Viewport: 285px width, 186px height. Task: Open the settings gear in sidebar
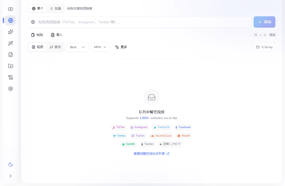point(10,89)
